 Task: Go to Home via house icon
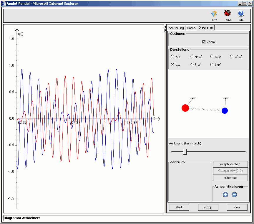coord(227,14)
